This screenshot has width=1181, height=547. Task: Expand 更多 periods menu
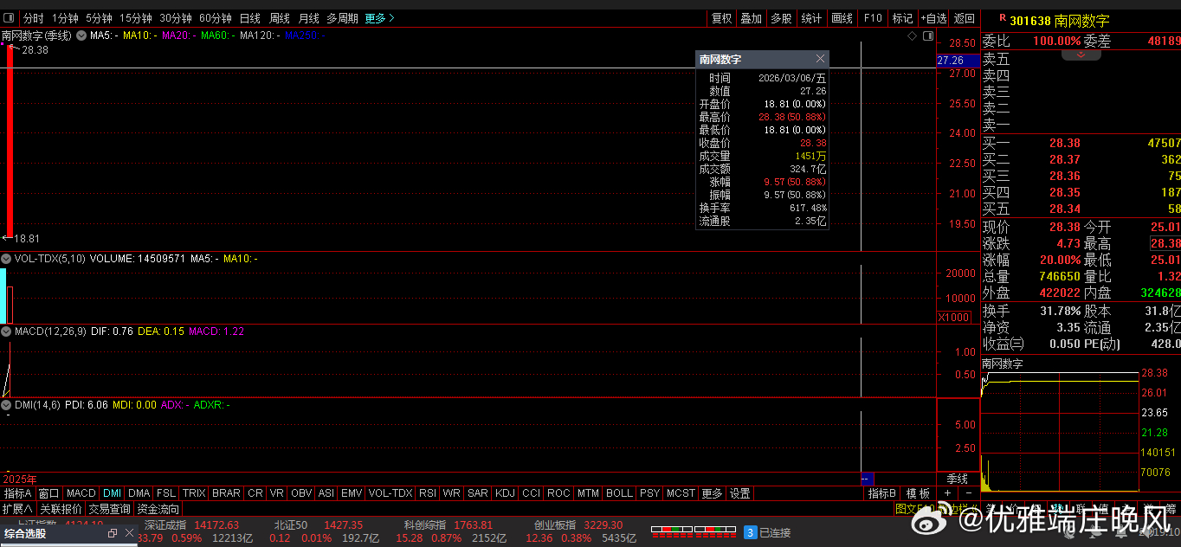click(380, 18)
